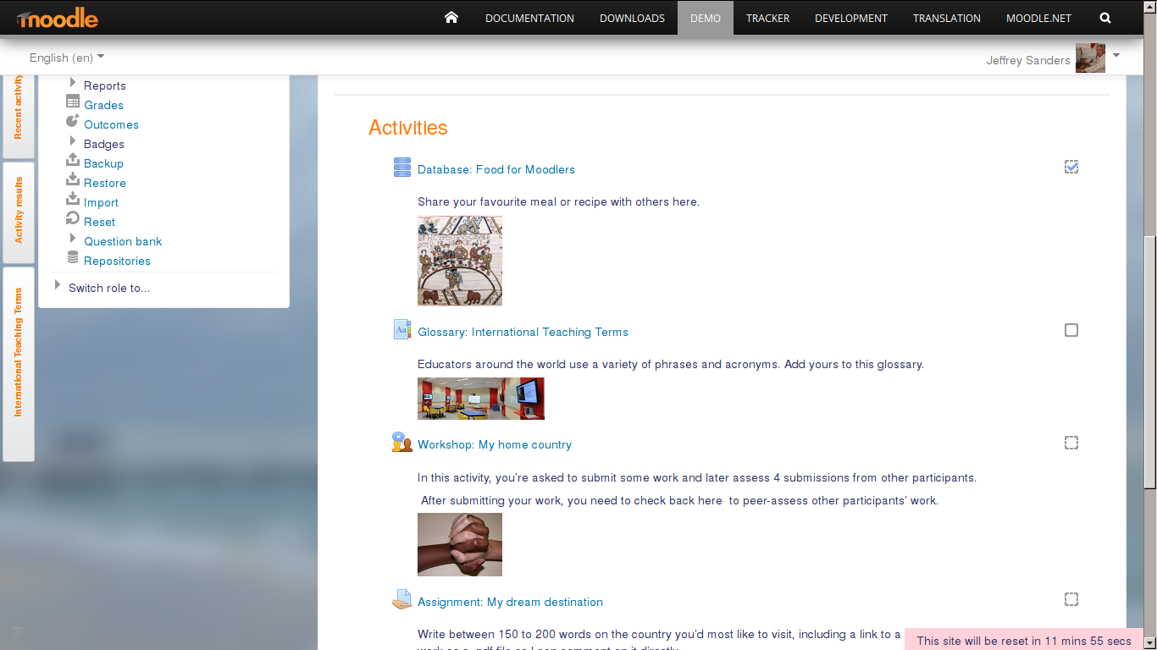Click the Glossary activity icon
1157x650 pixels.
[x=402, y=330]
